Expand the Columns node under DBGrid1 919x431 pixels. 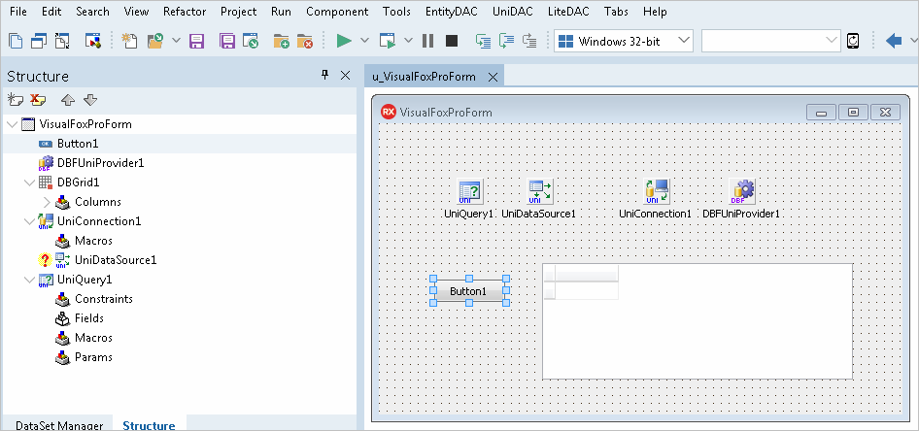[47, 202]
